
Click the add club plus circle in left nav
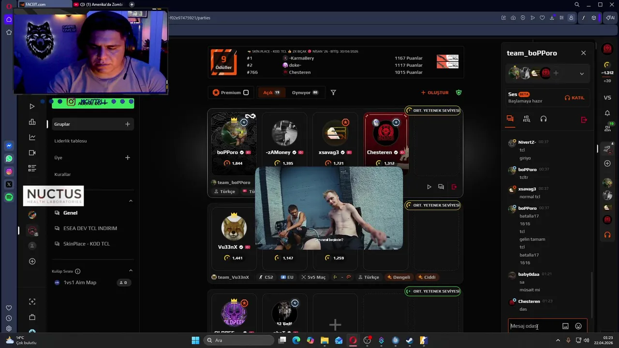tap(32, 261)
